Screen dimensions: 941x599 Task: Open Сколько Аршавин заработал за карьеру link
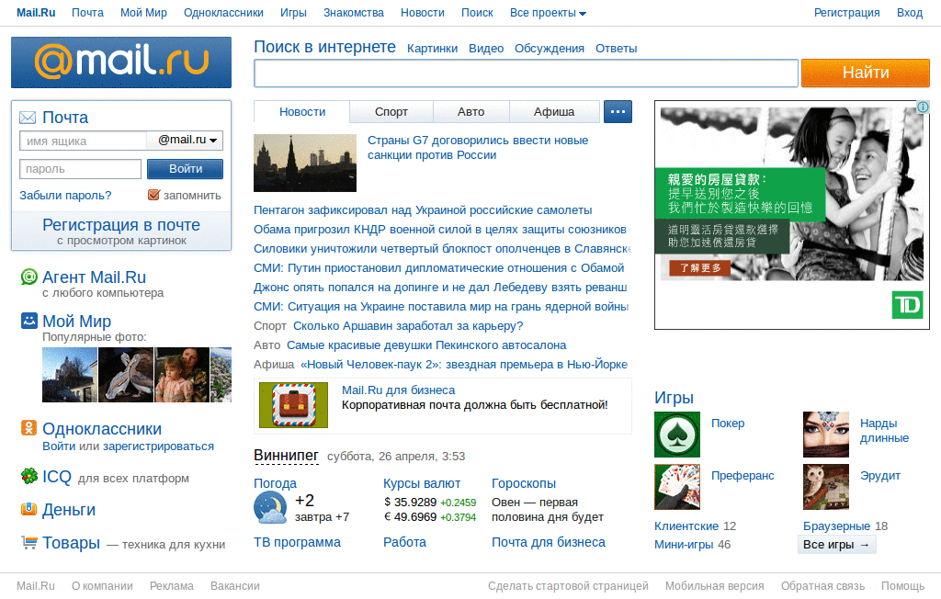408,326
